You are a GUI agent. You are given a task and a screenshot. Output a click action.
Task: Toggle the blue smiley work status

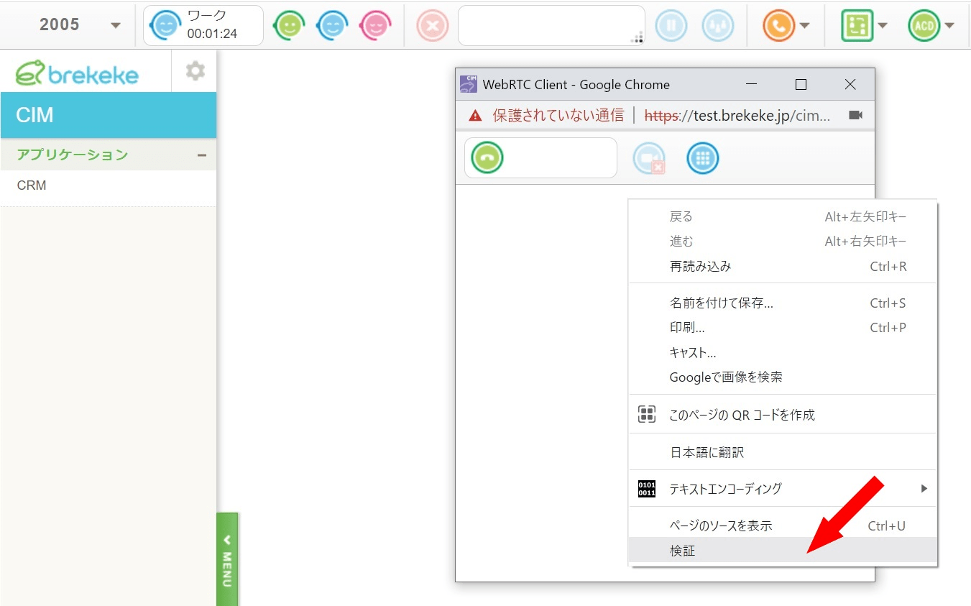(332, 24)
